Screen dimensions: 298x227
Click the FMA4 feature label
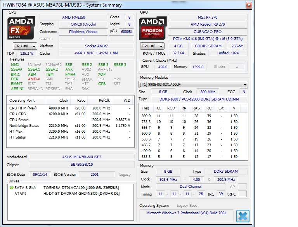click(x=70, y=75)
